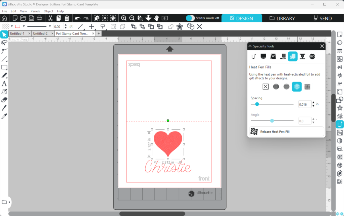Screen dimensions: 344x216
Task: Select the 3D specialty tool
Action: click(312, 57)
